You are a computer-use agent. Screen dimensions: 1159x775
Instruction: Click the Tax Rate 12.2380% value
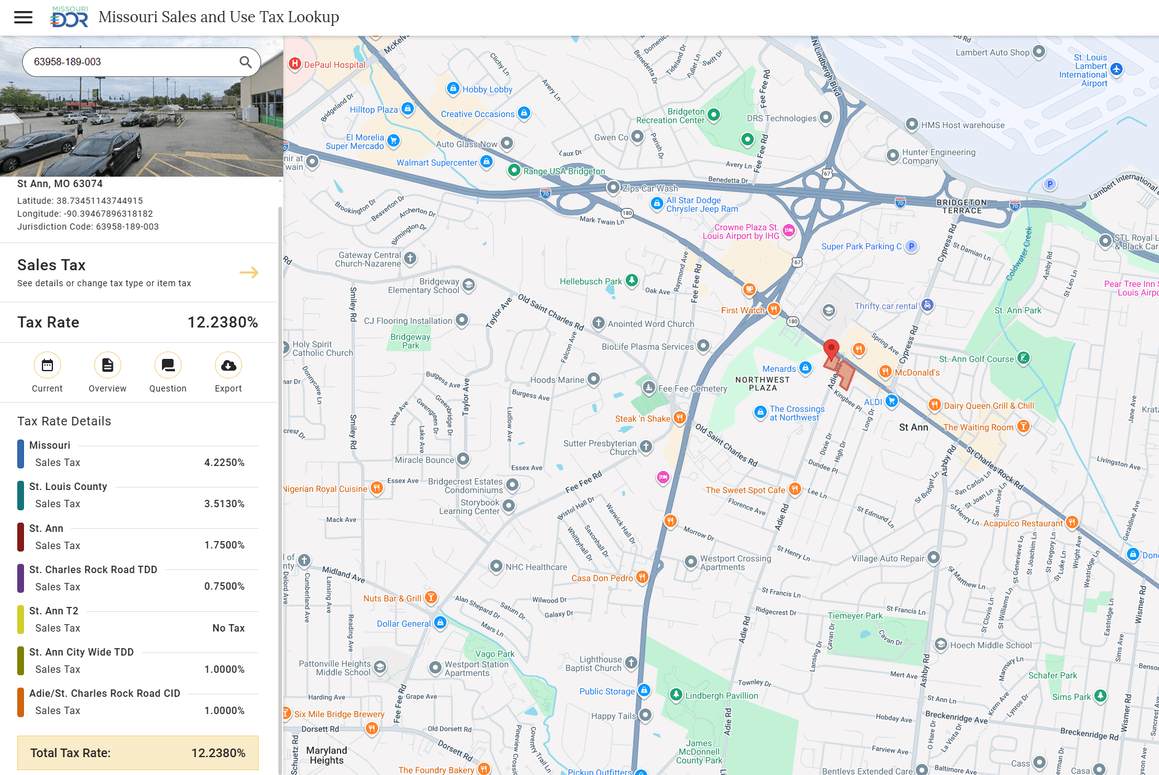tap(223, 323)
